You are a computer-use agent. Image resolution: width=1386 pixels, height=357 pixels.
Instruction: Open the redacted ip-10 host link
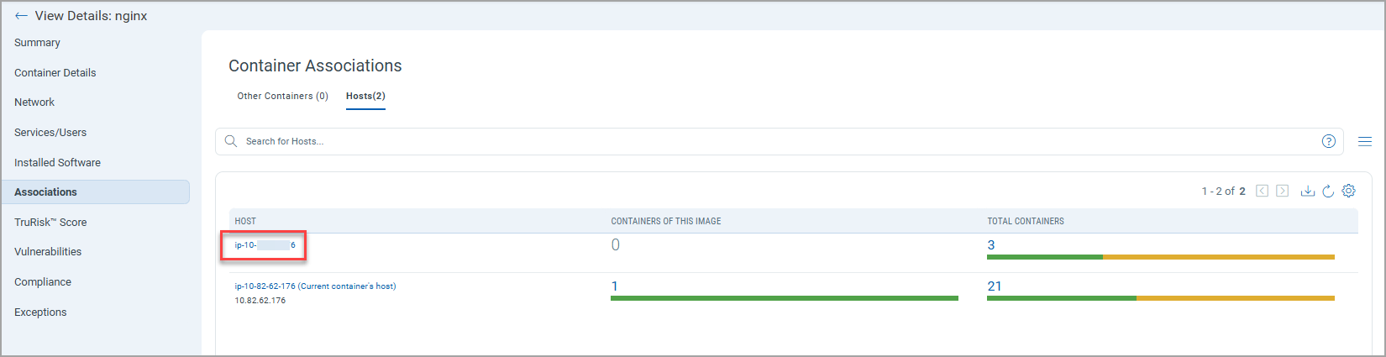[265, 245]
